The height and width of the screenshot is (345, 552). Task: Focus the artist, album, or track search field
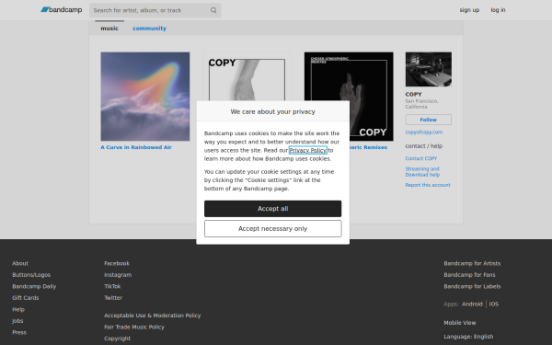155,10
